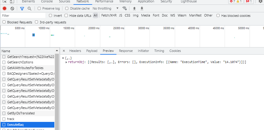This screenshot has height=130, width=264.
Task: Filter requests by JS
Action: click(x=120, y=16)
